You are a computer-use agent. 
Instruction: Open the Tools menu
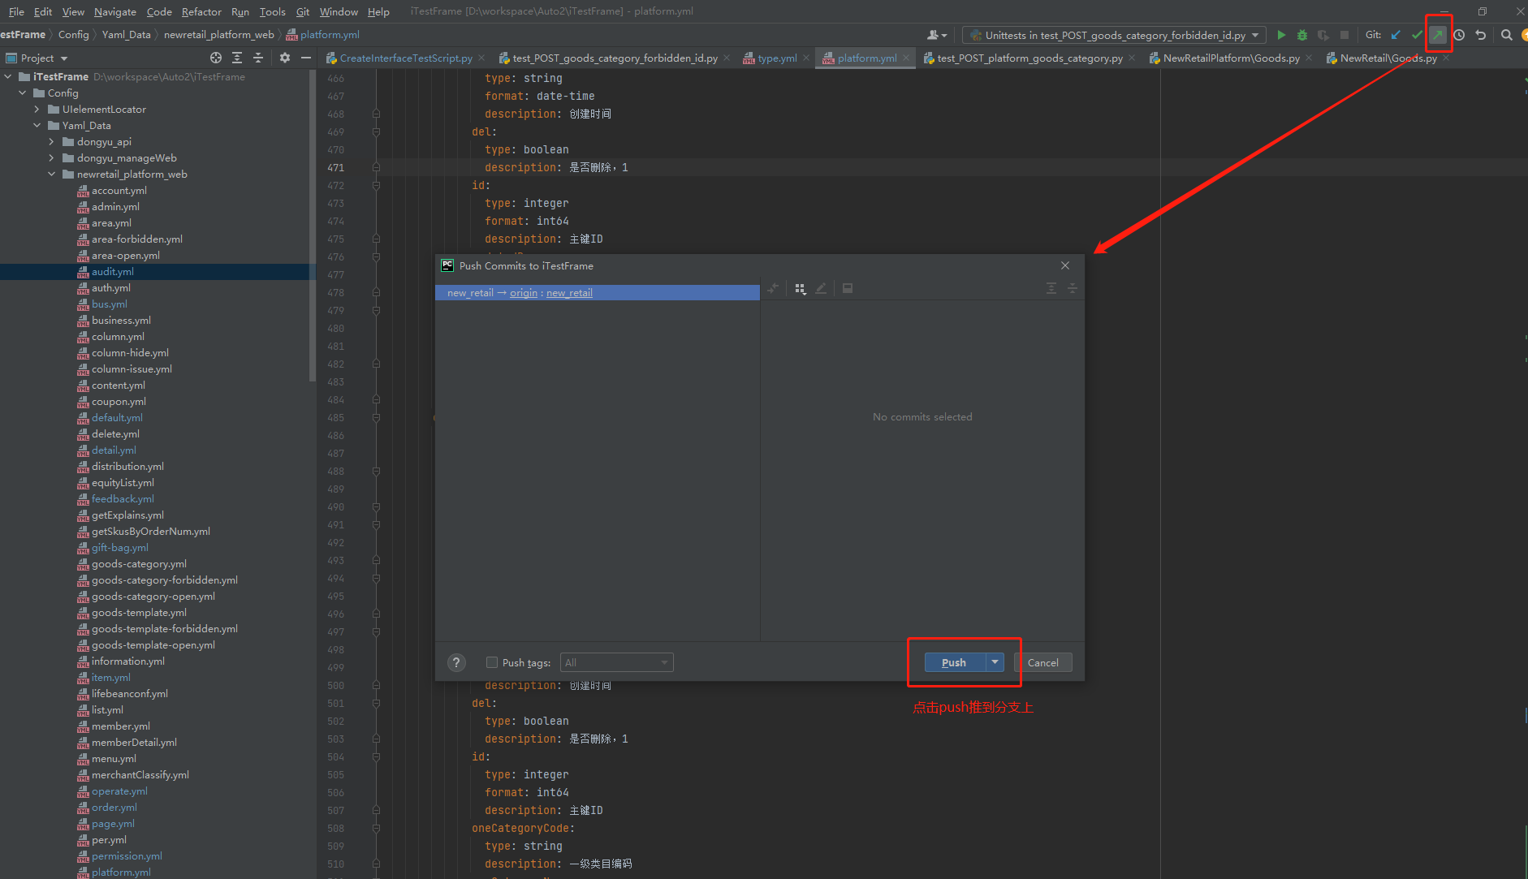[272, 11]
